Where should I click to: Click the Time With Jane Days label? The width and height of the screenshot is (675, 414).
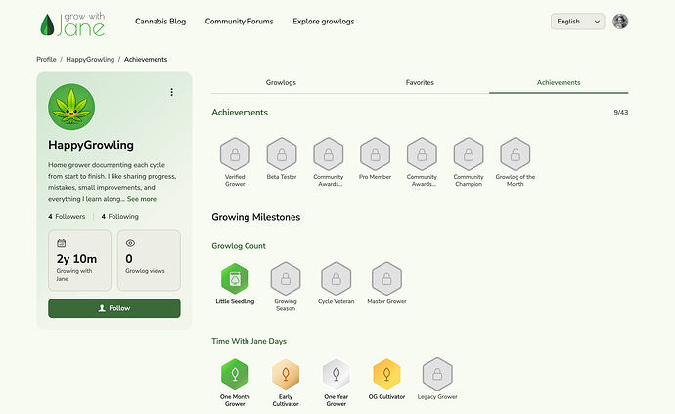[x=248, y=341]
